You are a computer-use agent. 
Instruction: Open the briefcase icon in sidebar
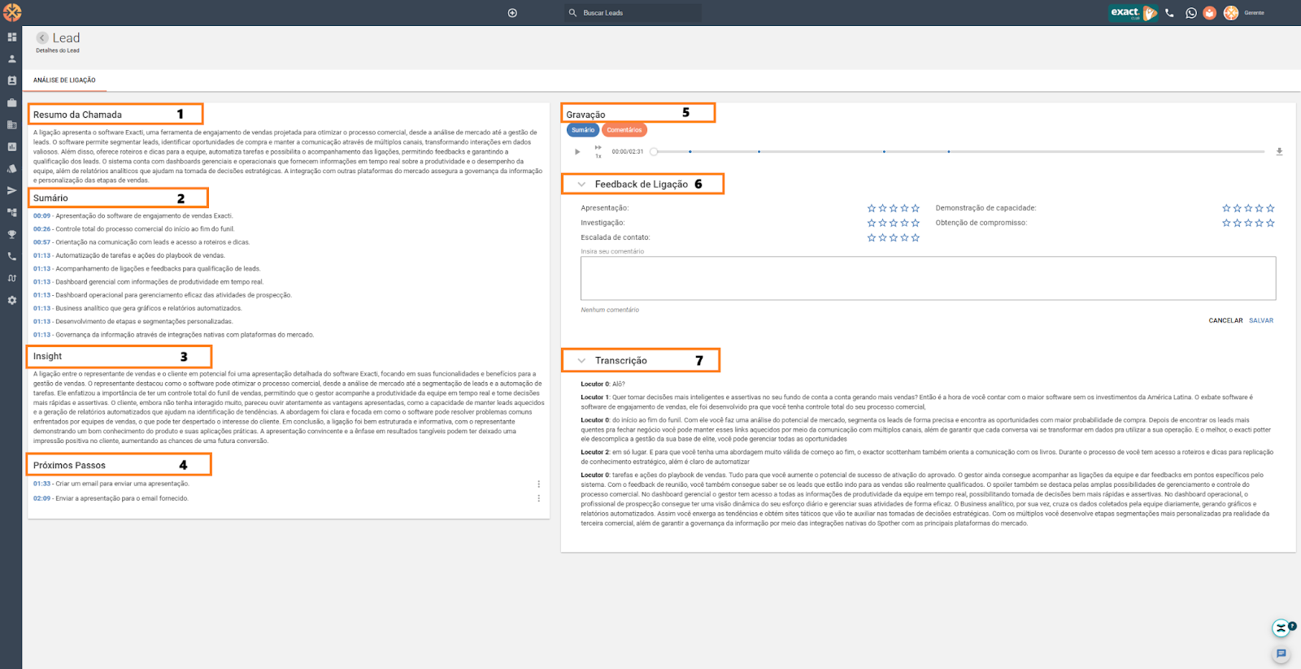point(12,103)
